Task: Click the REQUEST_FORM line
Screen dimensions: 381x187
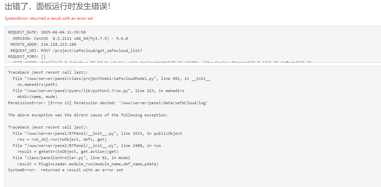Action: (x=27, y=57)
